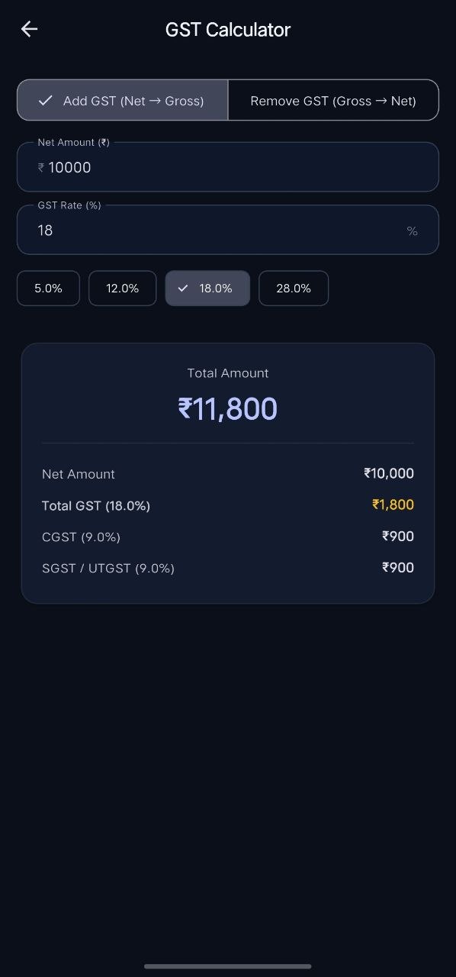Select the 18.0% rate chip
The image size is (456, 977).
point(207,289)
